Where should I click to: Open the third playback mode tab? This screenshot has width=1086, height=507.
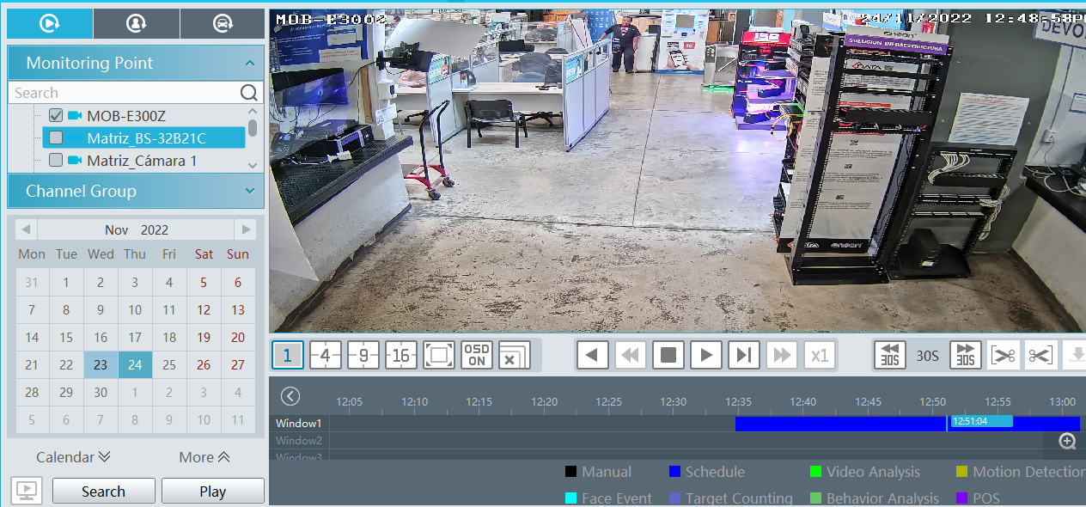[x=222, y=23]
